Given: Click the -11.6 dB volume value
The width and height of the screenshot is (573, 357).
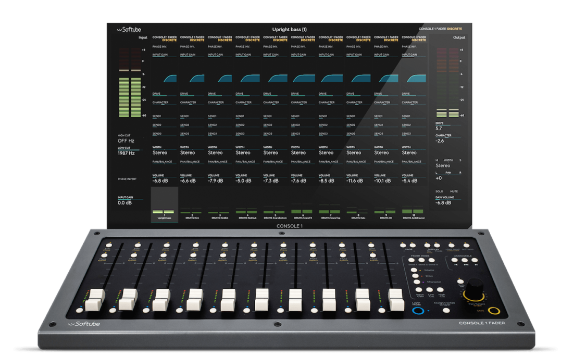Looking at the screenshot, I should [x=354, y=181].
